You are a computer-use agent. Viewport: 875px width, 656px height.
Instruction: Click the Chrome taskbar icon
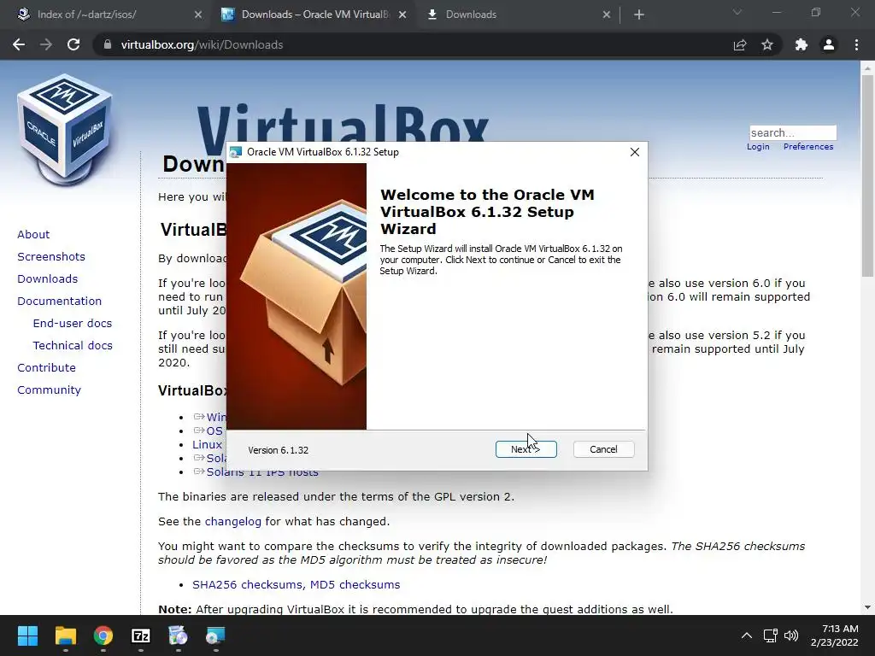click(x=103, y=635)
